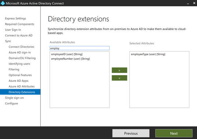Click the Azure AD Connect title bar icon

tap(3, 3)
